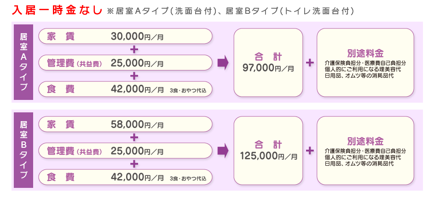Select the 居室Aタイプ purple label
The width and height of the screenshot is (434, 204).
pos(23,63)
